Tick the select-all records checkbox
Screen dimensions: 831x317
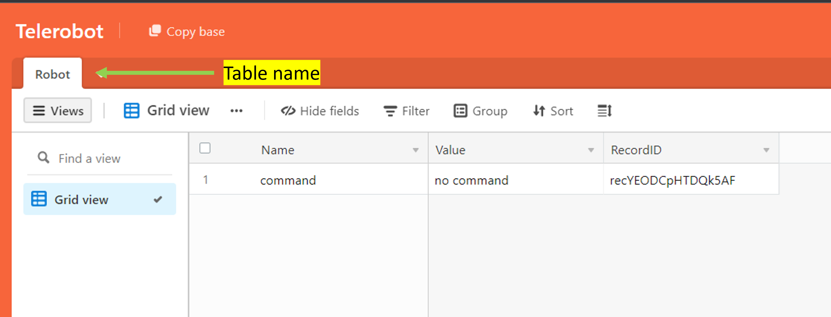205,148
